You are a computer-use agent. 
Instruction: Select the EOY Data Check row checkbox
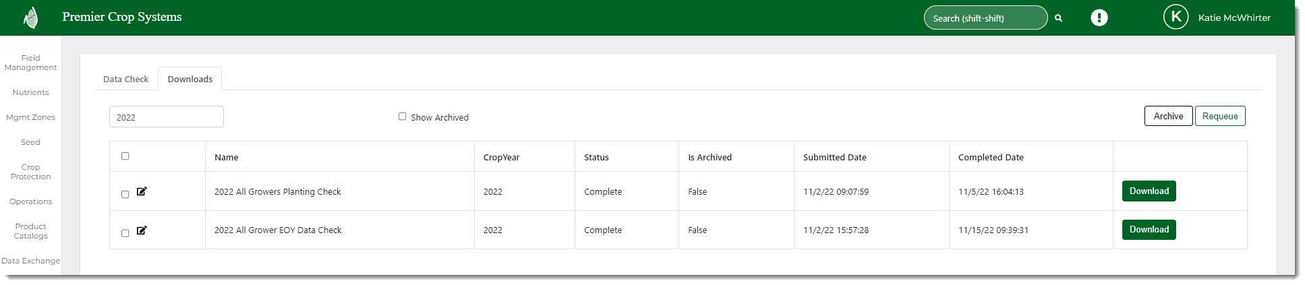125,233
